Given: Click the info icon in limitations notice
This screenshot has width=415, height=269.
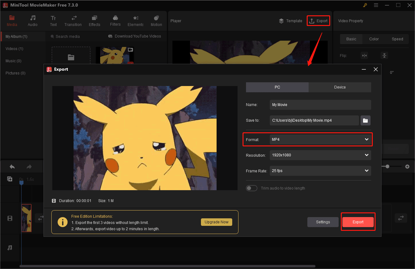Looking at the screenshot, I should tap(63, 222).
